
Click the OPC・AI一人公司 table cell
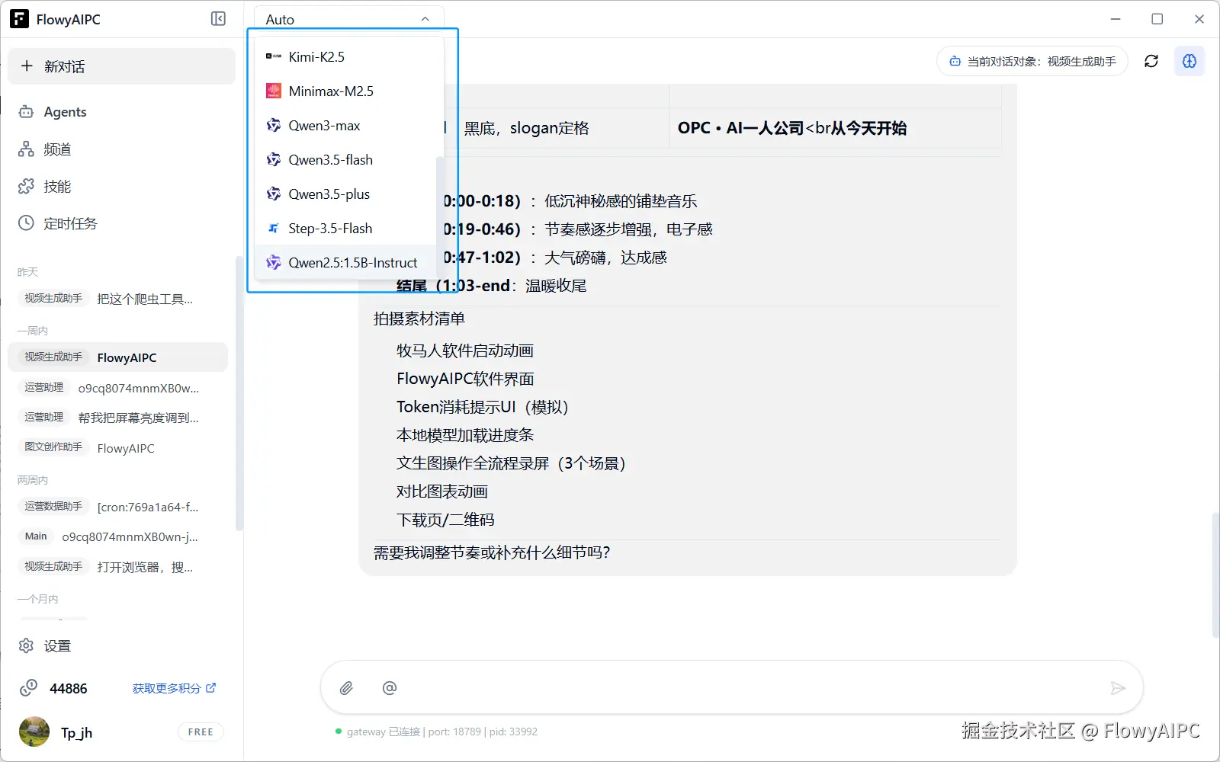835,128
